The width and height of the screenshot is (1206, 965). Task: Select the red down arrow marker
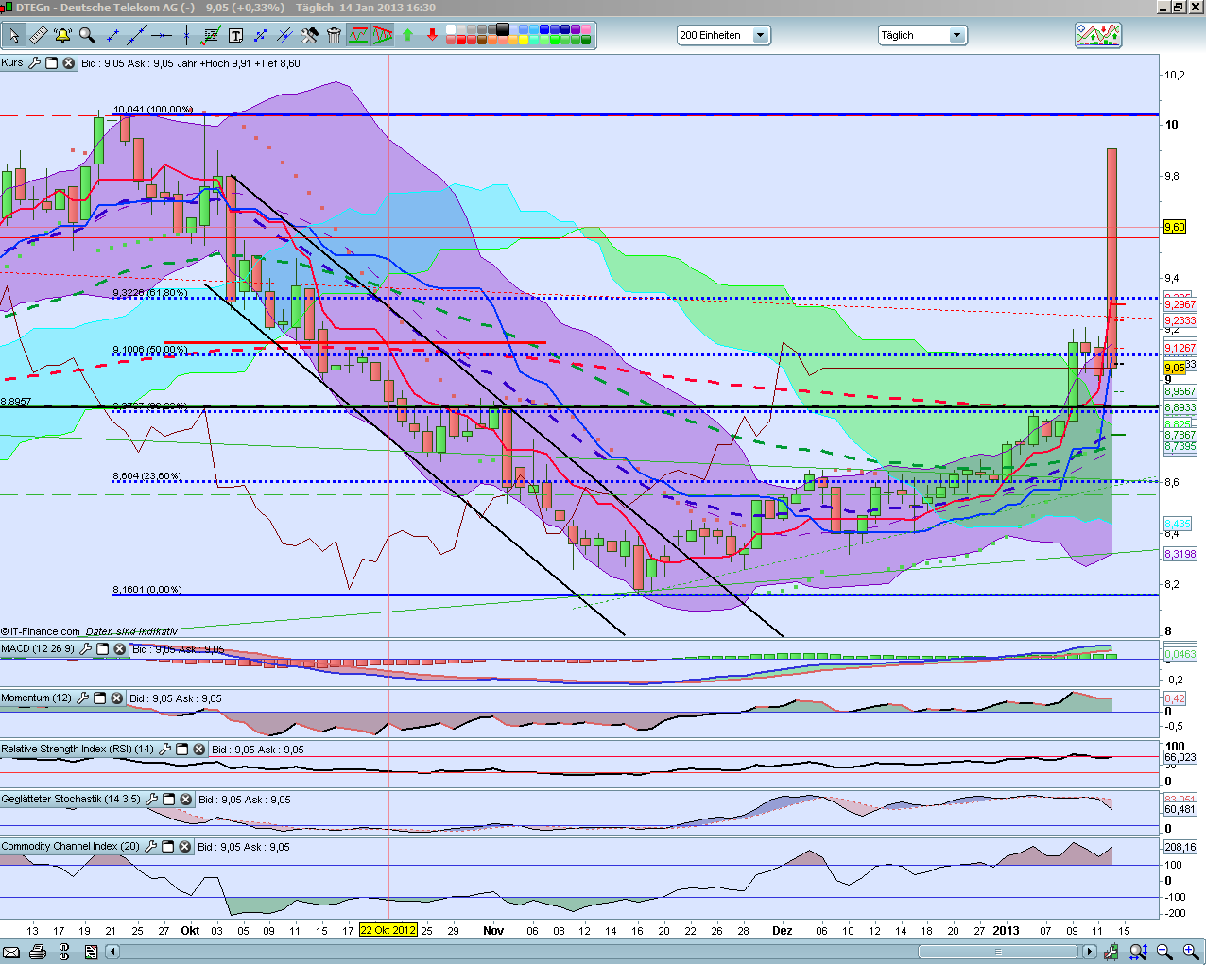click(432, 36)
